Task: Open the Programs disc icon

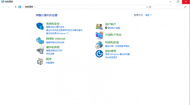Action: [x=40, y=61]
